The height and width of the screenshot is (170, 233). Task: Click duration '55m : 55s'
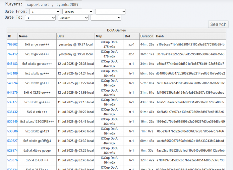147,73
